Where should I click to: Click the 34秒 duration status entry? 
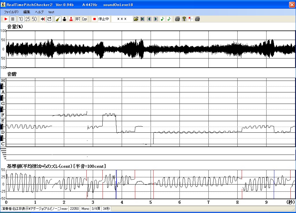click(106, 209)
